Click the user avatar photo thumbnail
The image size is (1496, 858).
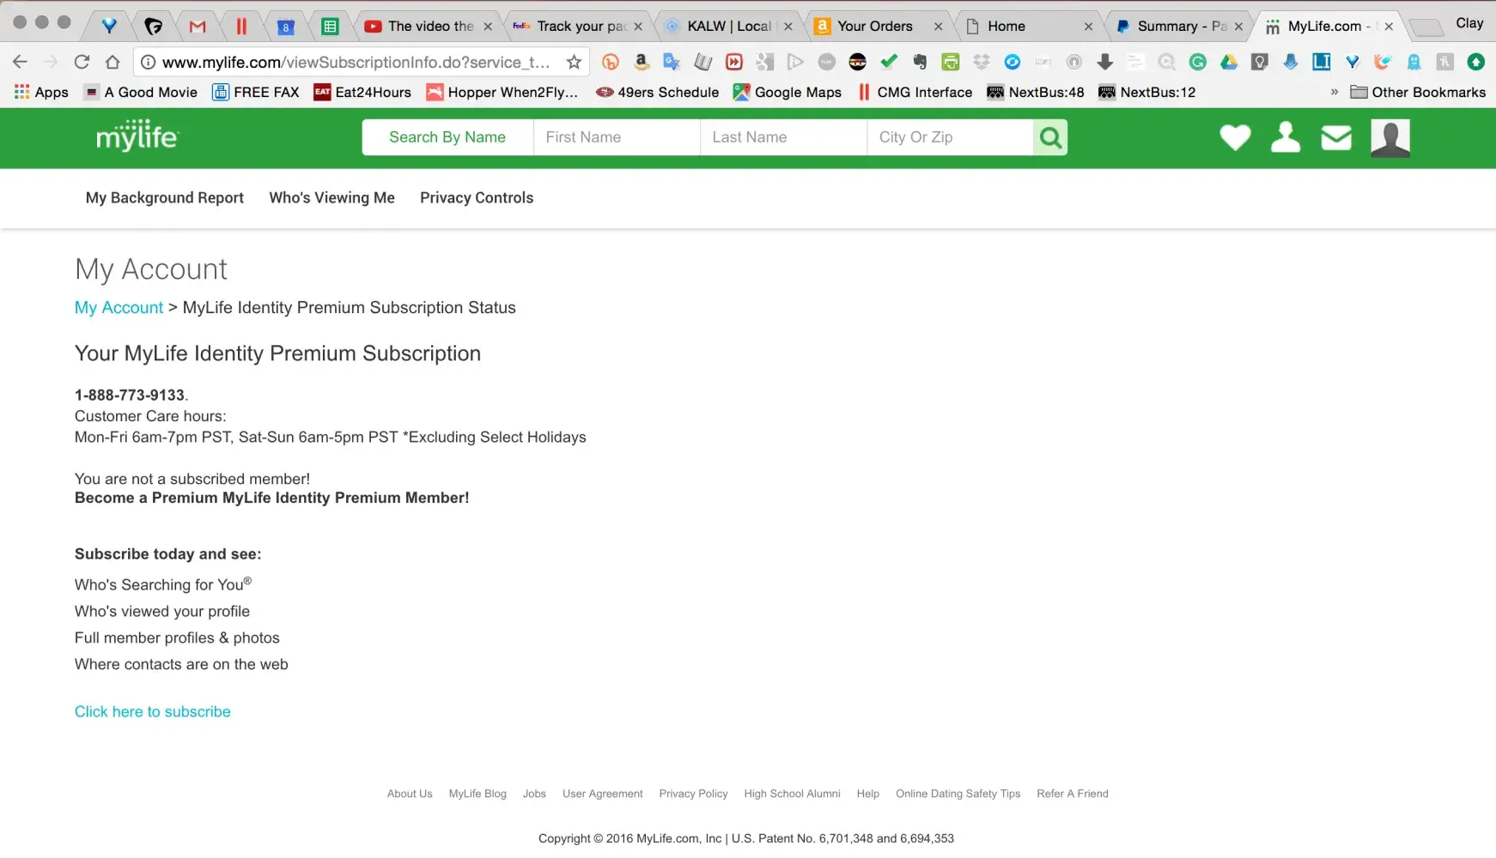pyautogui.click(x=1390, y=137)
